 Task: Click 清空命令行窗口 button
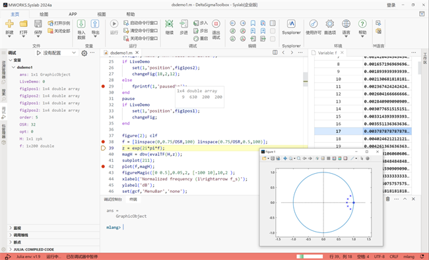point(141,30)
